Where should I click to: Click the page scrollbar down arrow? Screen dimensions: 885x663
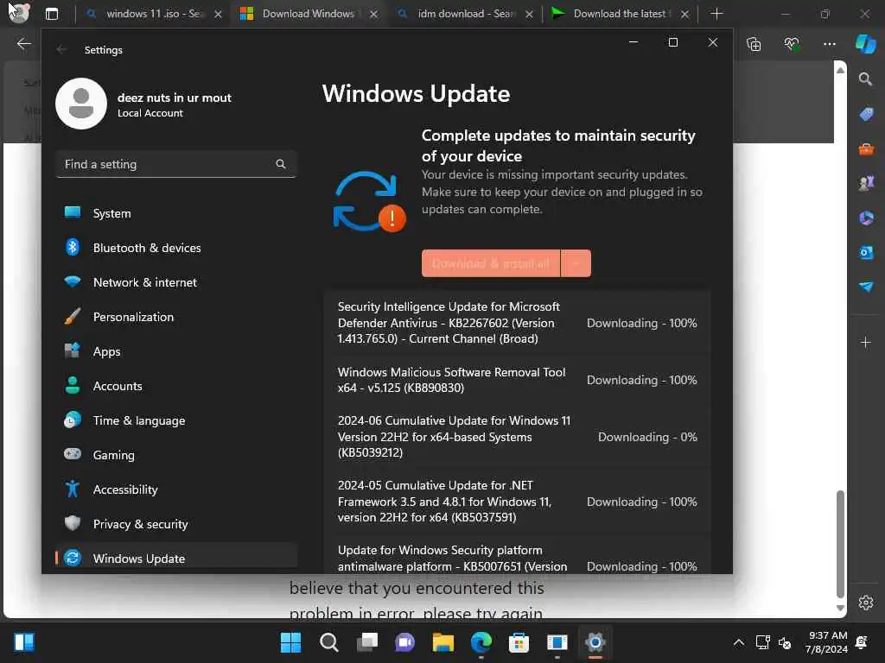[x=840, y=609]
